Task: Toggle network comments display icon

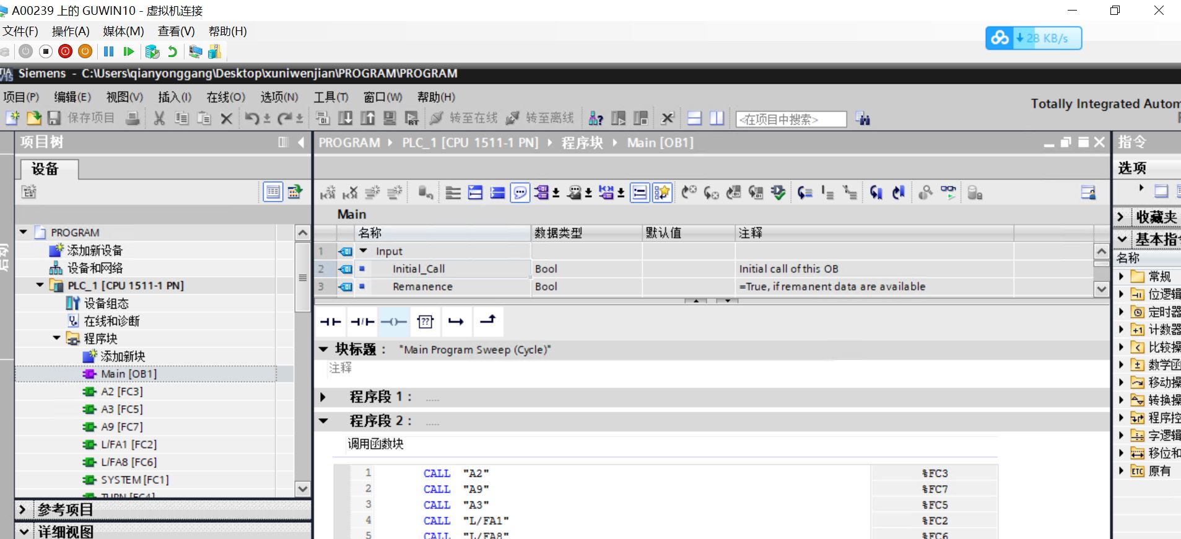Action: point(520,193)
